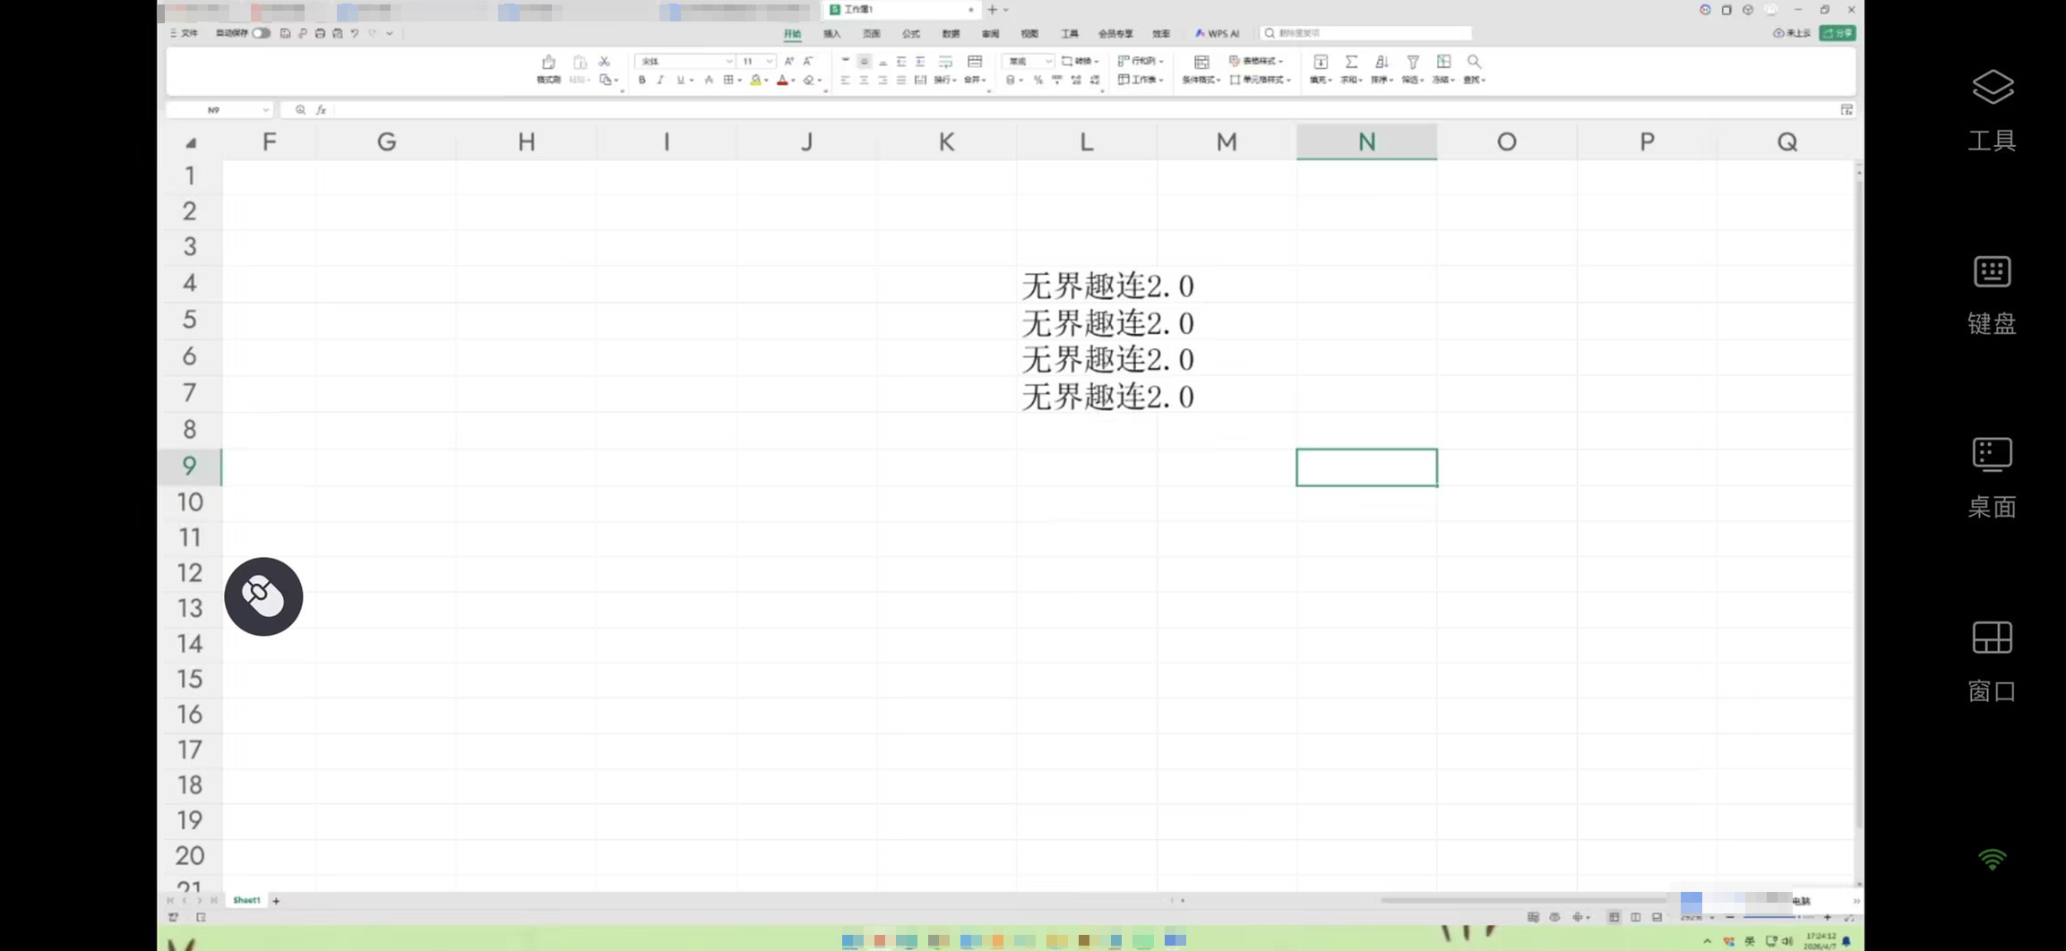The height and width of the screenshot is (951, 2066).
Task: Toggle italic formatting
Action: (x=660, y=81)
